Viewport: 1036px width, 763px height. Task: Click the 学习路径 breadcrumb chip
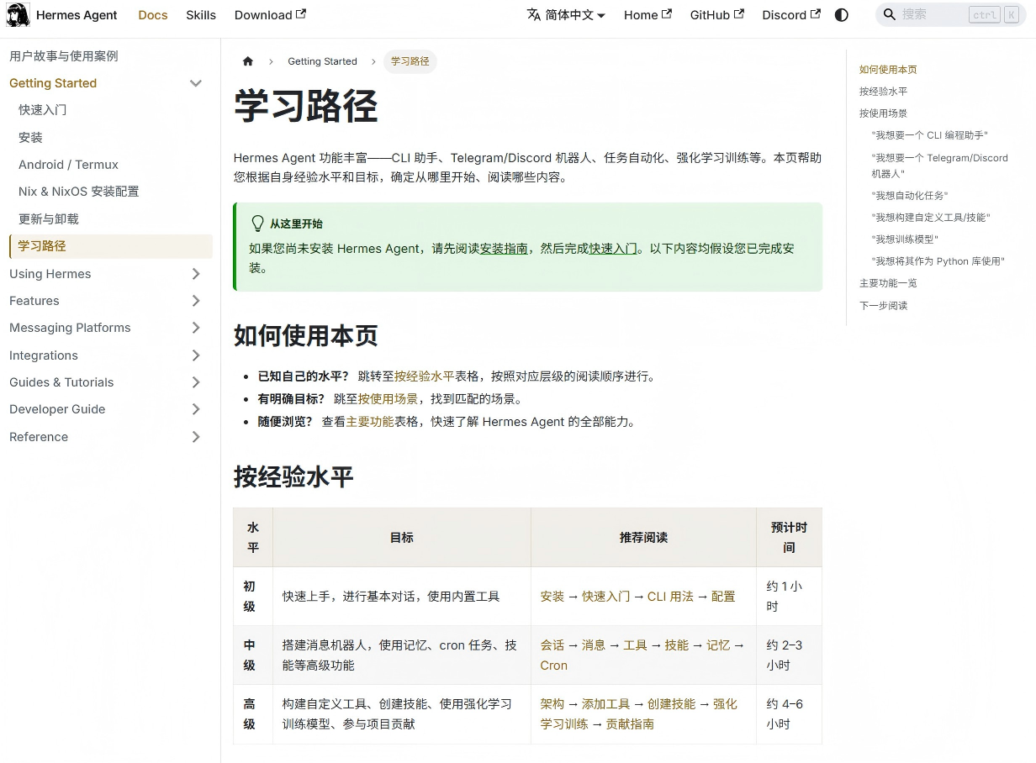[410, 61]
